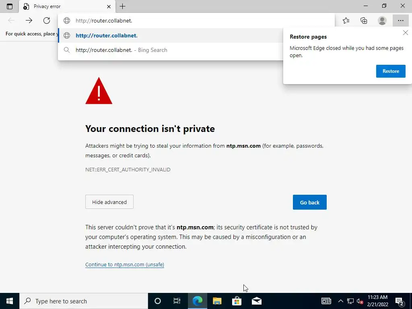Click the Restore button

pos(391,71)
